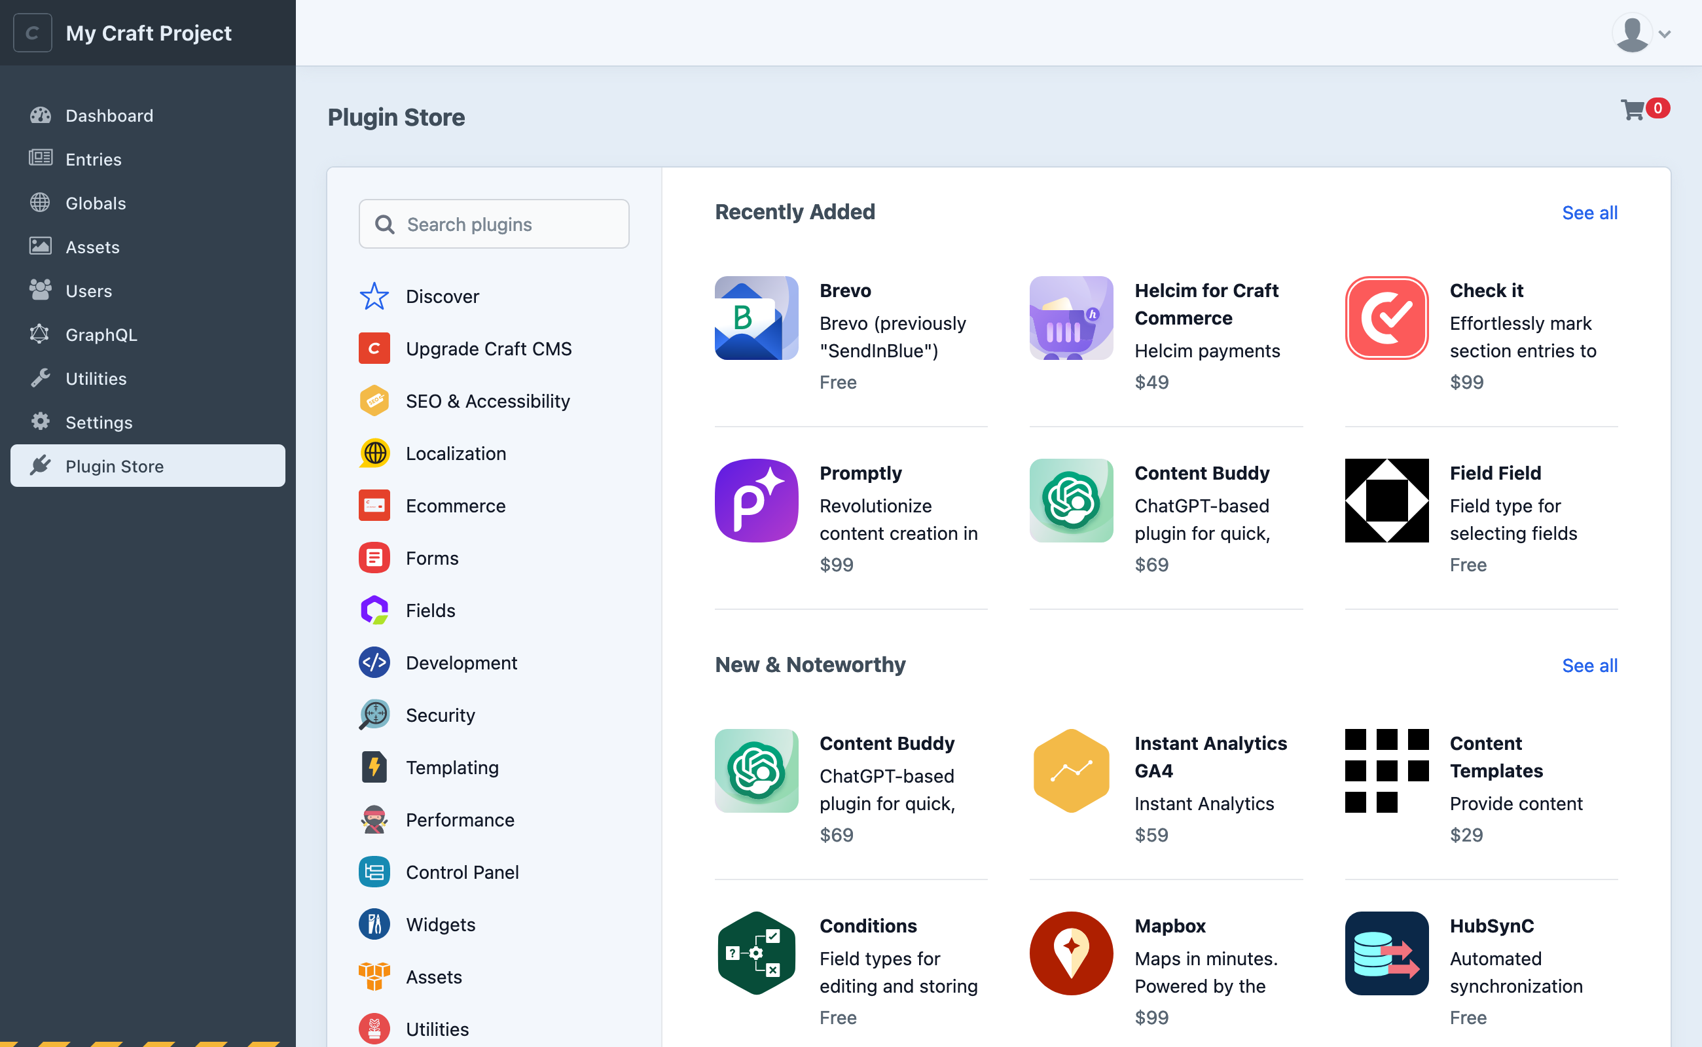Click the Ecommerce category icon
Screen dimensions: 1702x1047
(x=373, y=505)
